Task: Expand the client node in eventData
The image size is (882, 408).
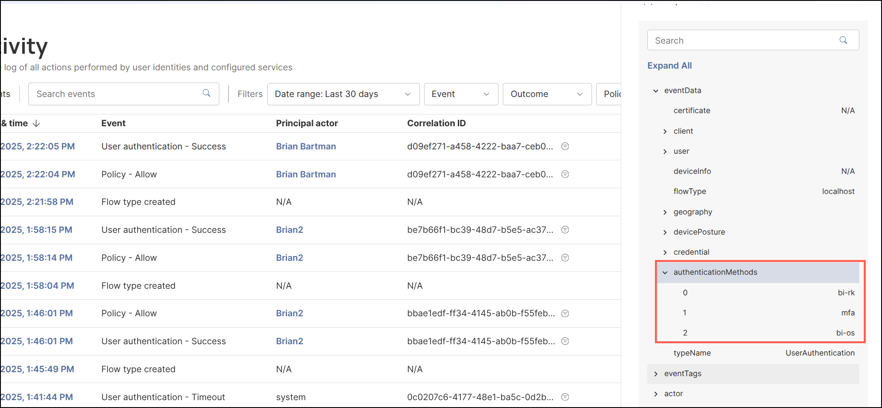Action: [x=665, y=131]
